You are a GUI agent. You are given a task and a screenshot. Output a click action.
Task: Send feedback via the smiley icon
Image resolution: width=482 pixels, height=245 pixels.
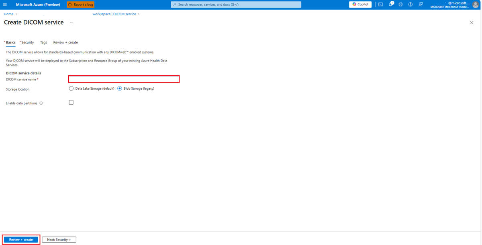pos(420,4)
